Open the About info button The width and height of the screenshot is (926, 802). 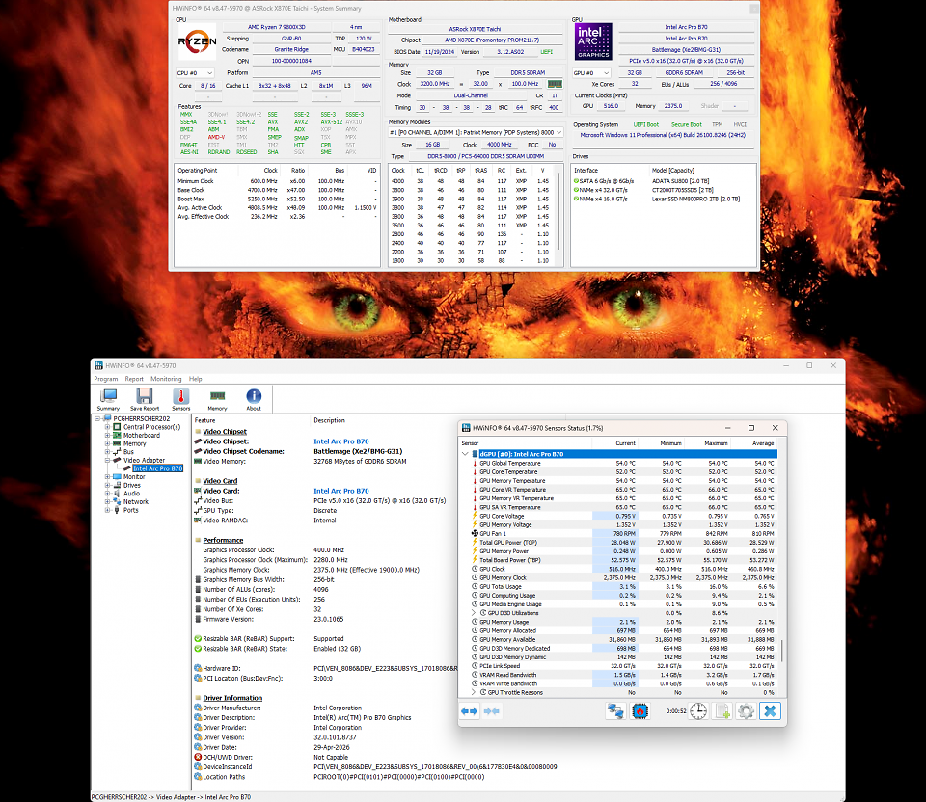(x=254, y=399)
